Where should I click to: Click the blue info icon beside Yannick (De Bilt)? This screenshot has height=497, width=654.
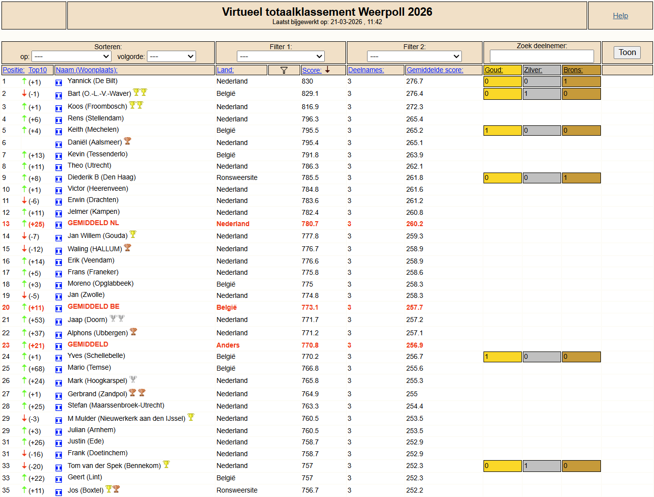point(58,83)
